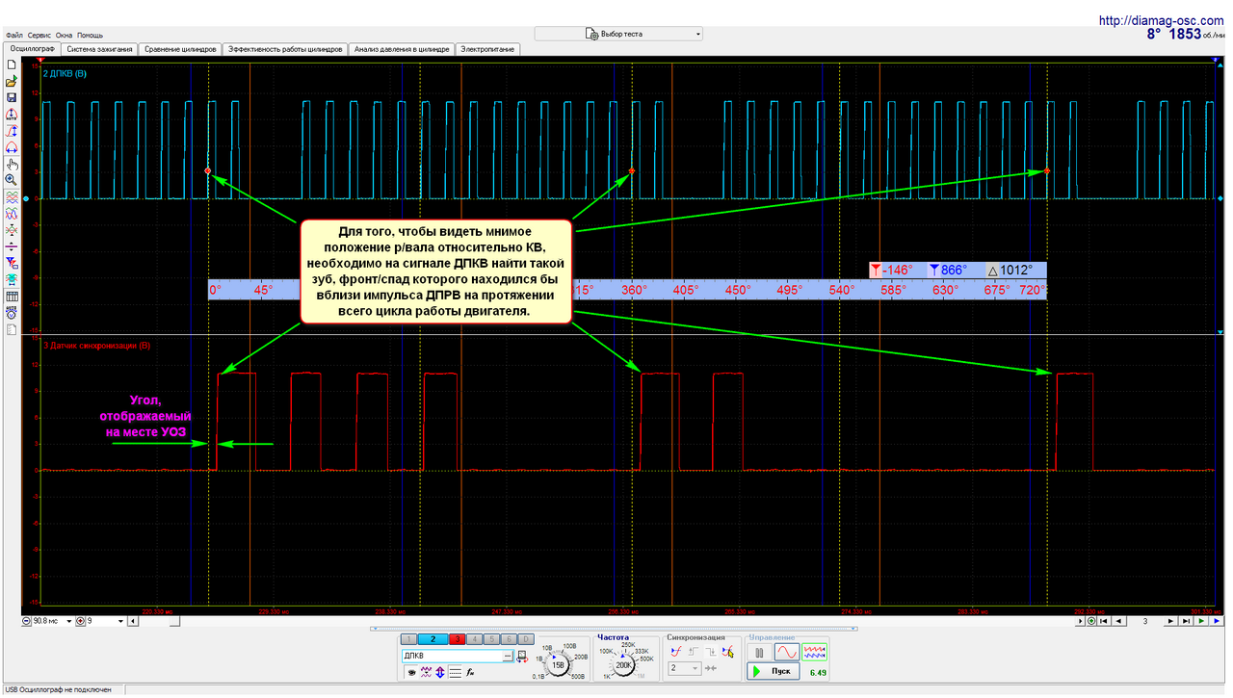
Task: Toggle the eye visibility icon for channel
Action: [x=411, y=672]
